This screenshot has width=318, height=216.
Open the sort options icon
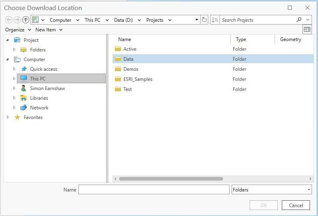[215, 20]
